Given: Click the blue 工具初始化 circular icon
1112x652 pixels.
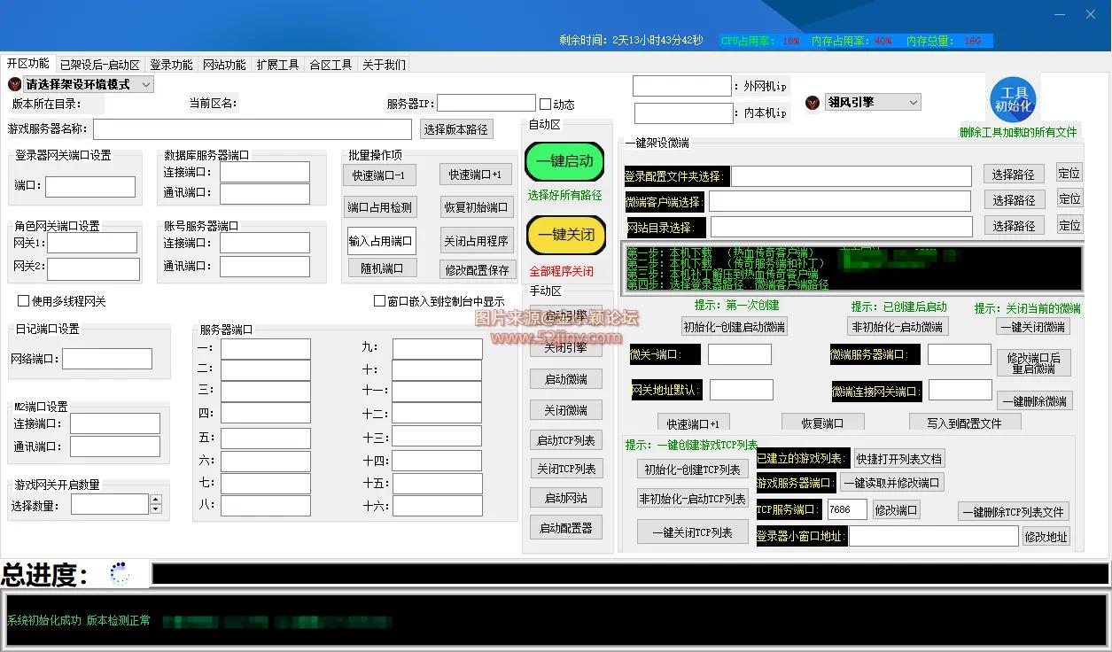Looking at the screenshot, I should 1013,100.
